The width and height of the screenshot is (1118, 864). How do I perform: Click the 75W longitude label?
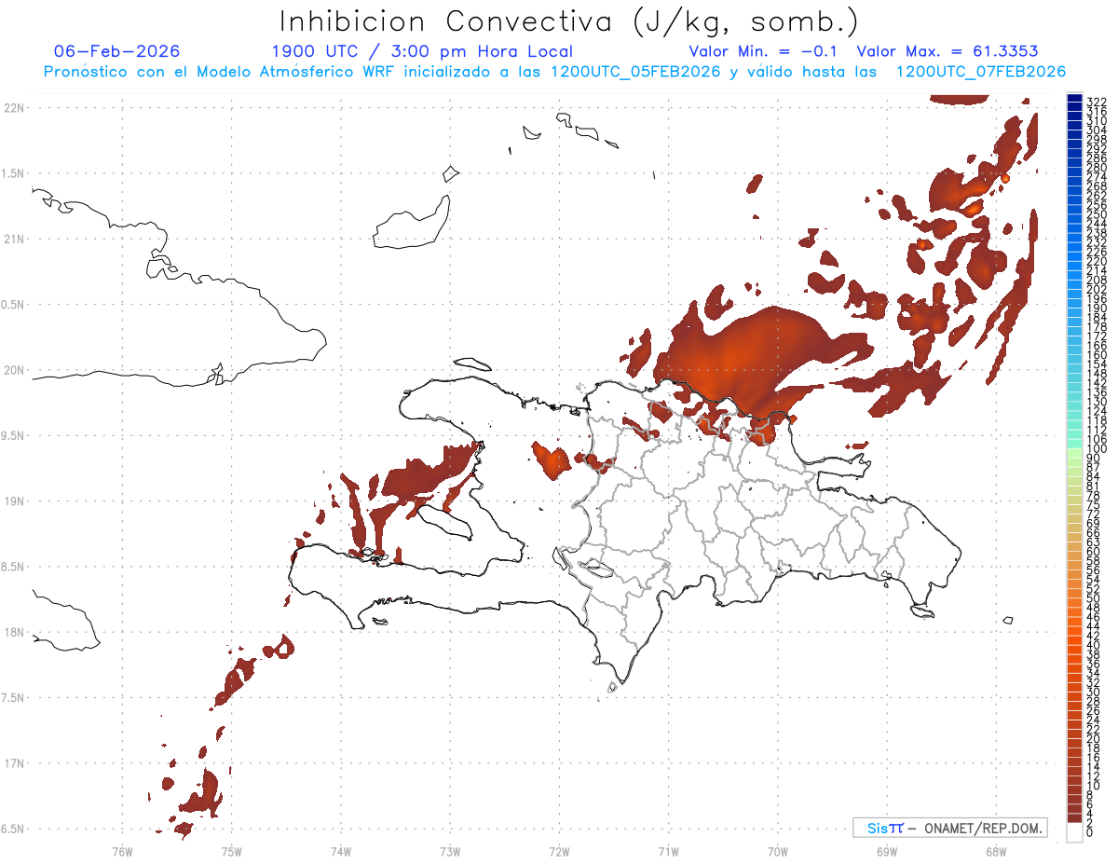(231, 851)
